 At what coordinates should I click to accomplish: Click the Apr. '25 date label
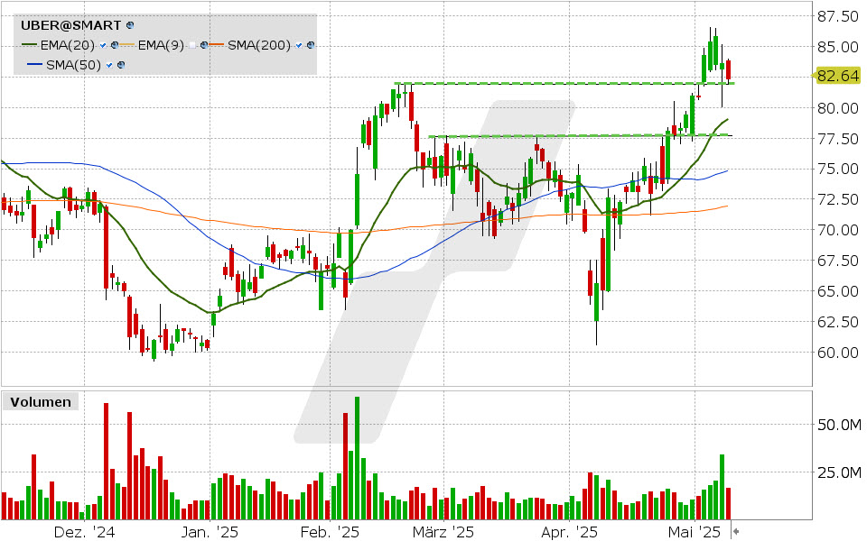tap(570, 532)
